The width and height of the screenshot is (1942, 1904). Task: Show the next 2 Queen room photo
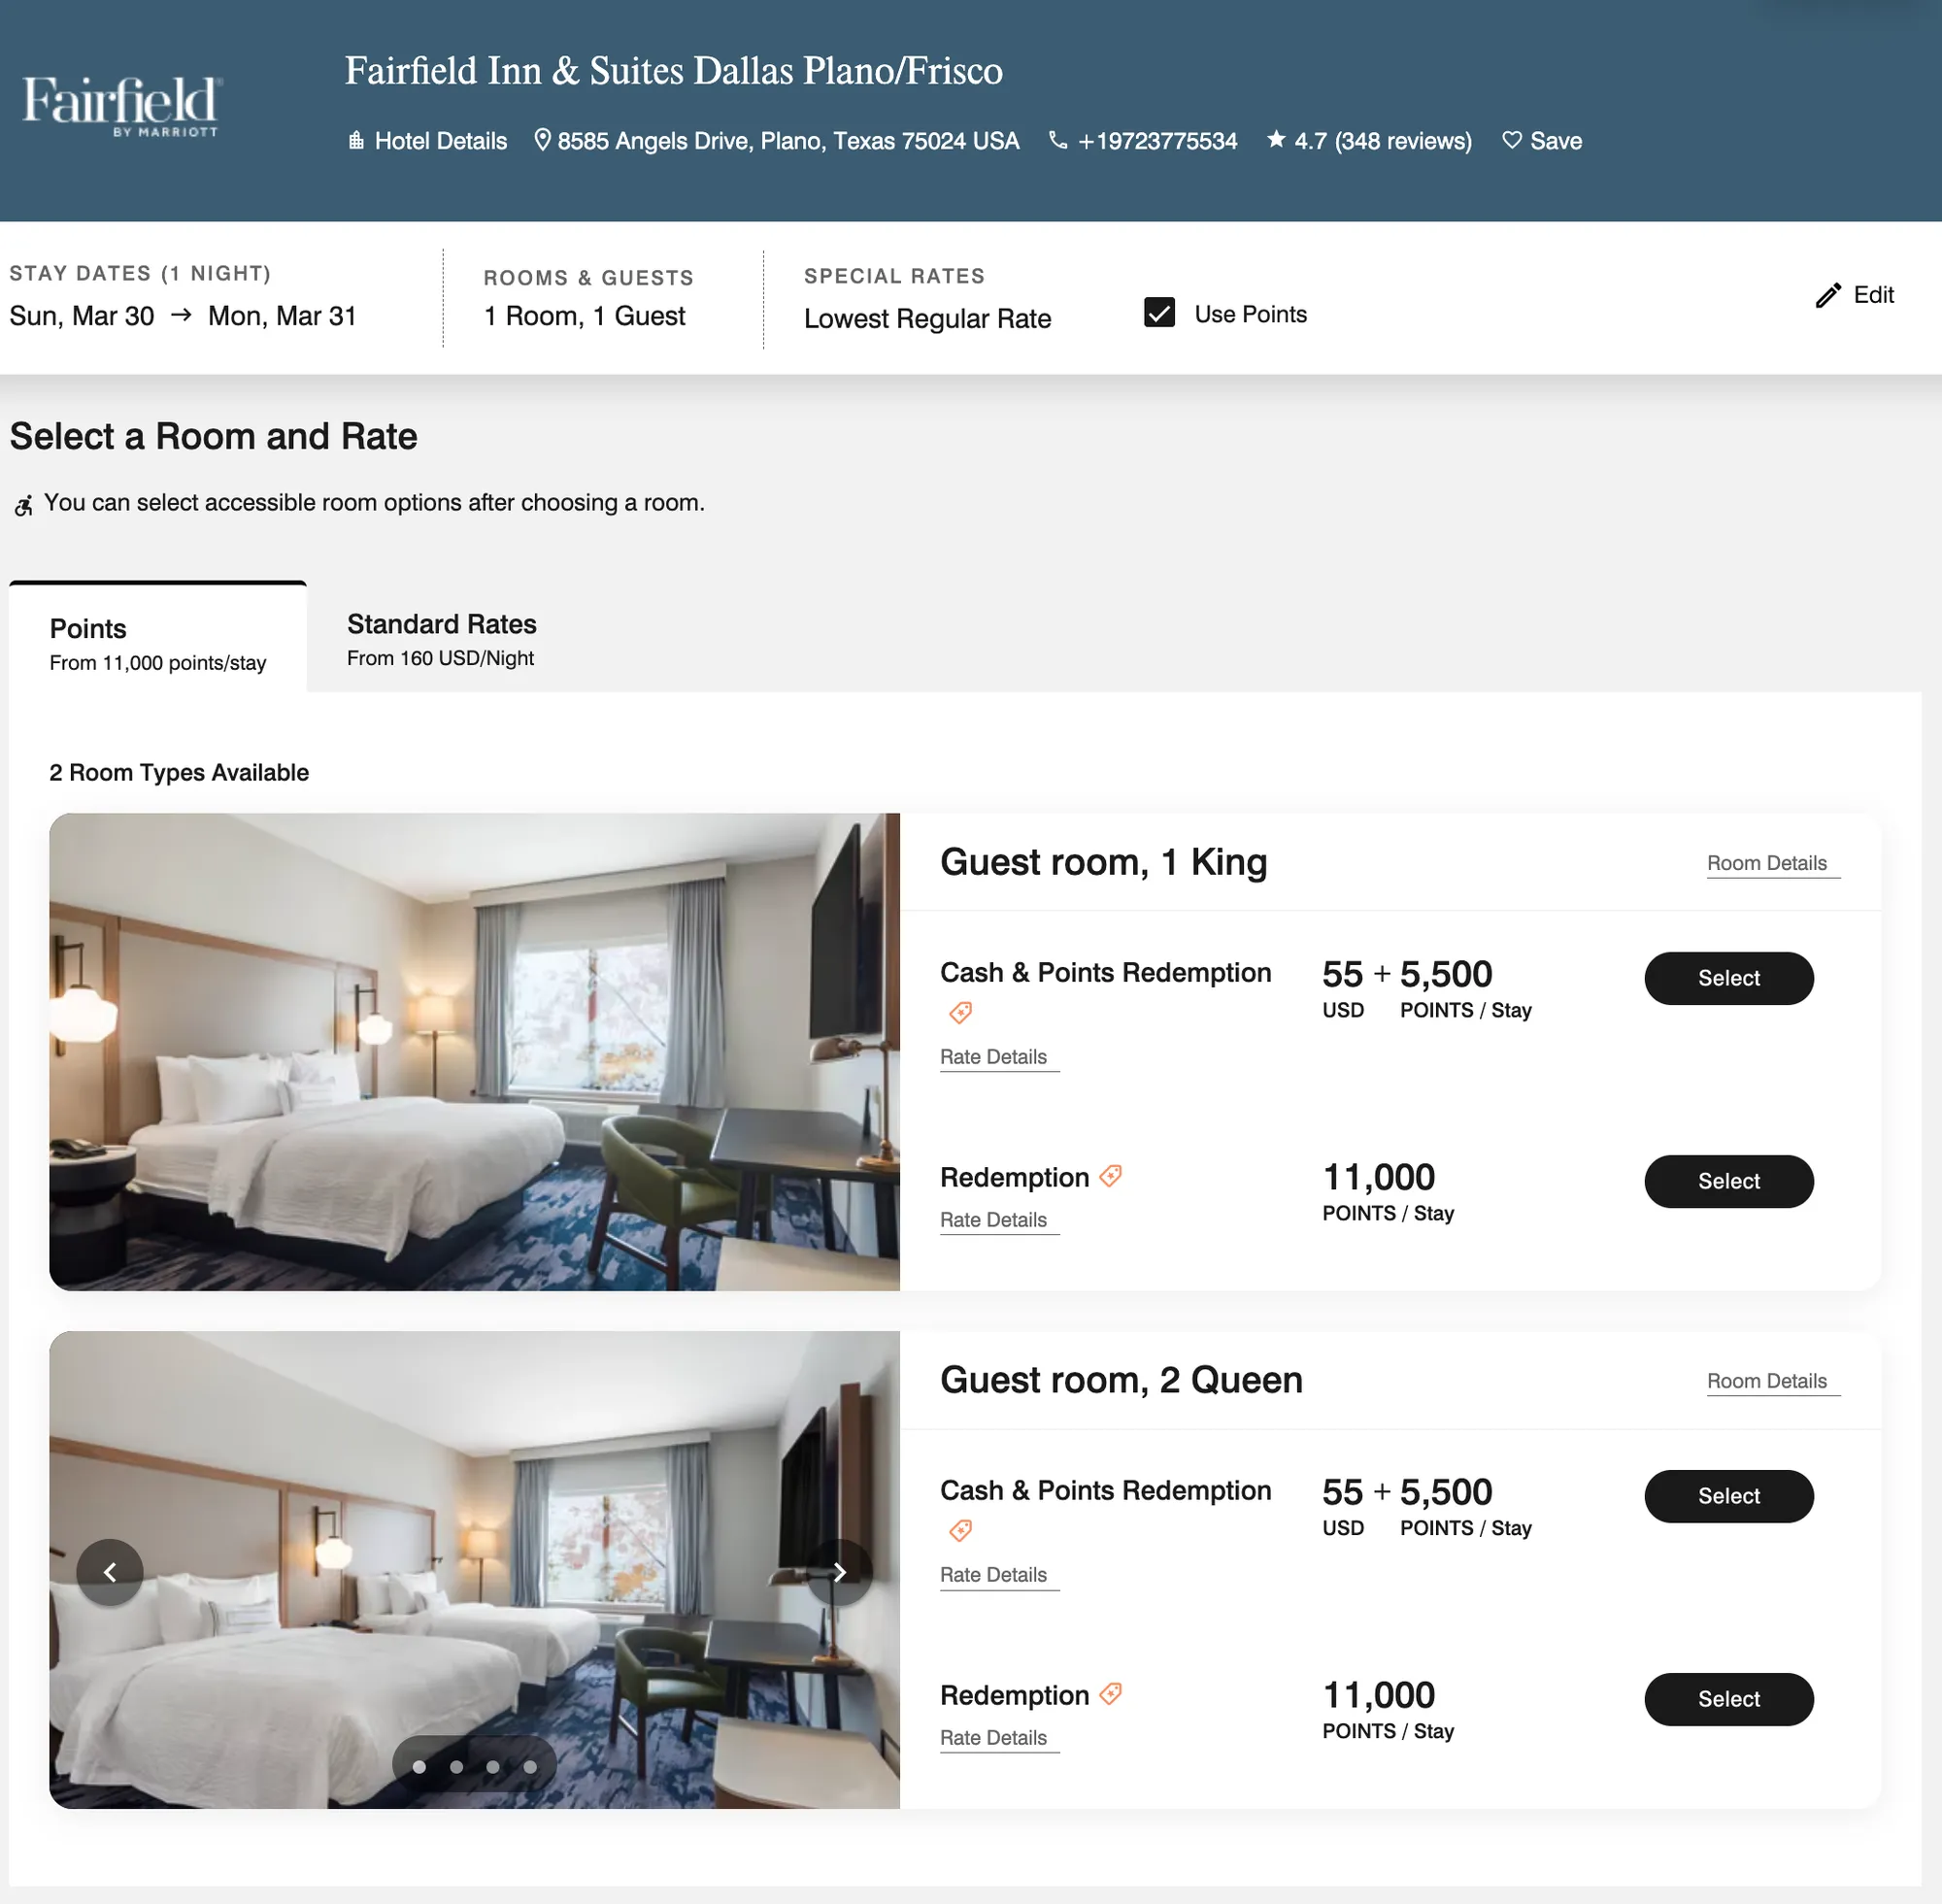pyautogui.click(x=839, y=1572)
